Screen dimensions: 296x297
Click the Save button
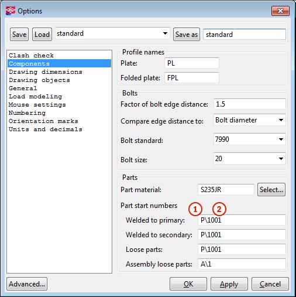[x=19, y=35]
